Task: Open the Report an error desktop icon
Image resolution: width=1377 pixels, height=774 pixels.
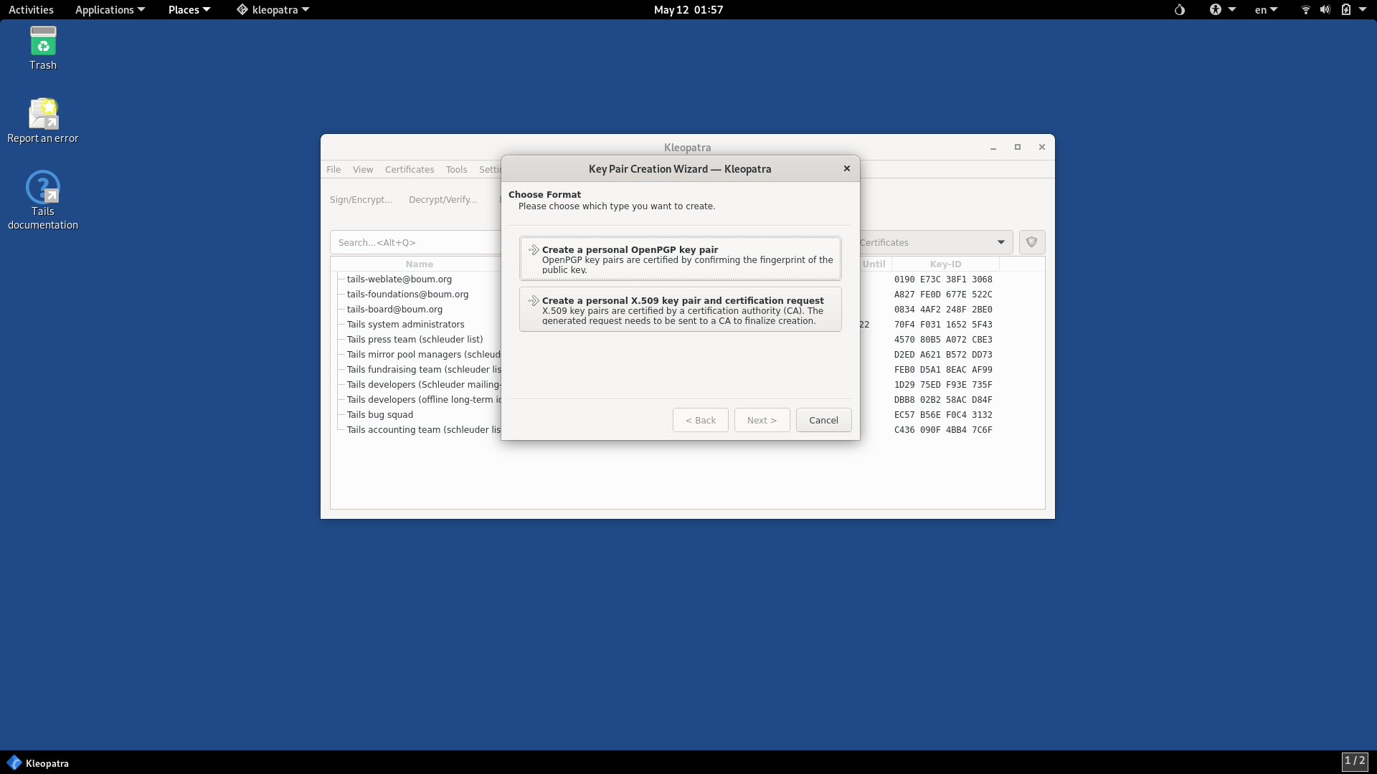Action: tap(43, 120)
